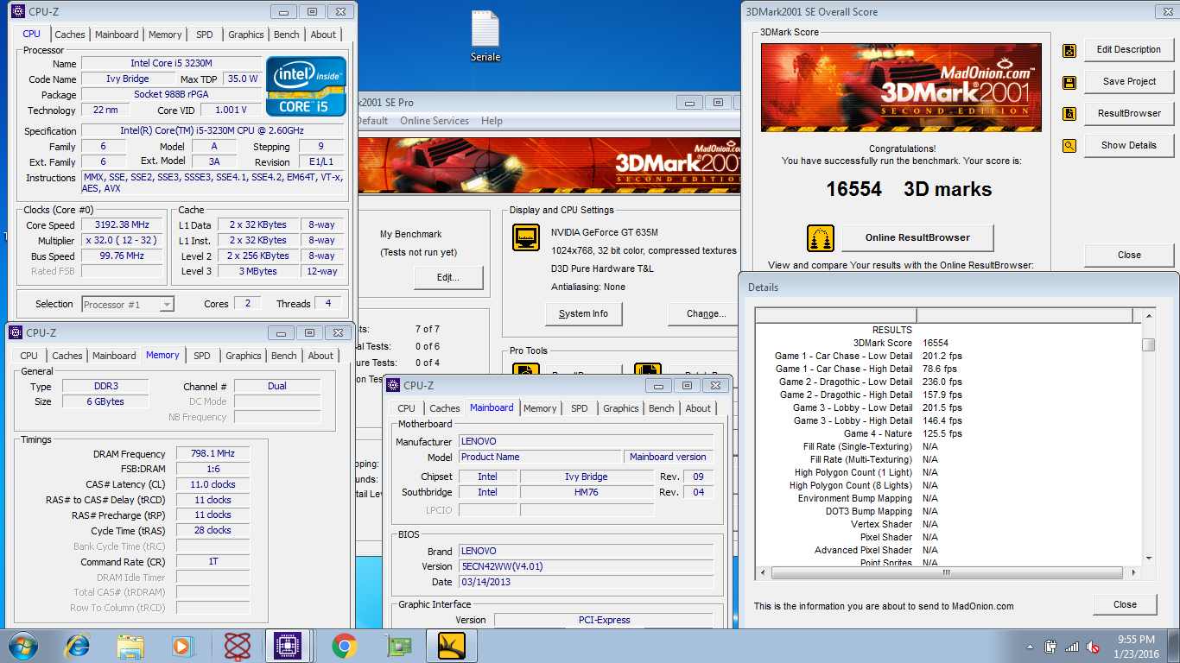1180x663 pixels.
Task: Click the CPU-Z title icon of the Timings window
Action: [15, 332]
